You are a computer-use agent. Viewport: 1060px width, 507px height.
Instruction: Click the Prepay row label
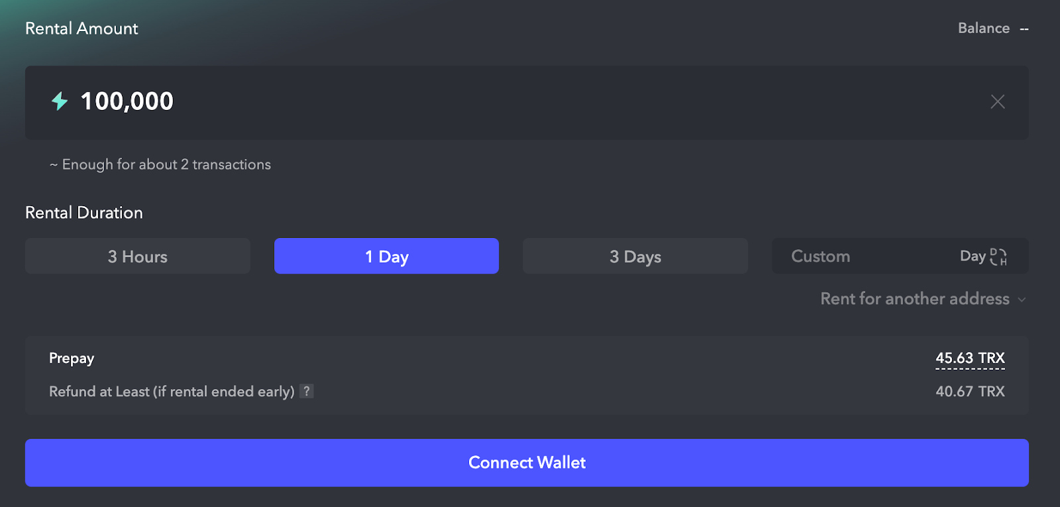pyautogui.click(x=71, y=358)
